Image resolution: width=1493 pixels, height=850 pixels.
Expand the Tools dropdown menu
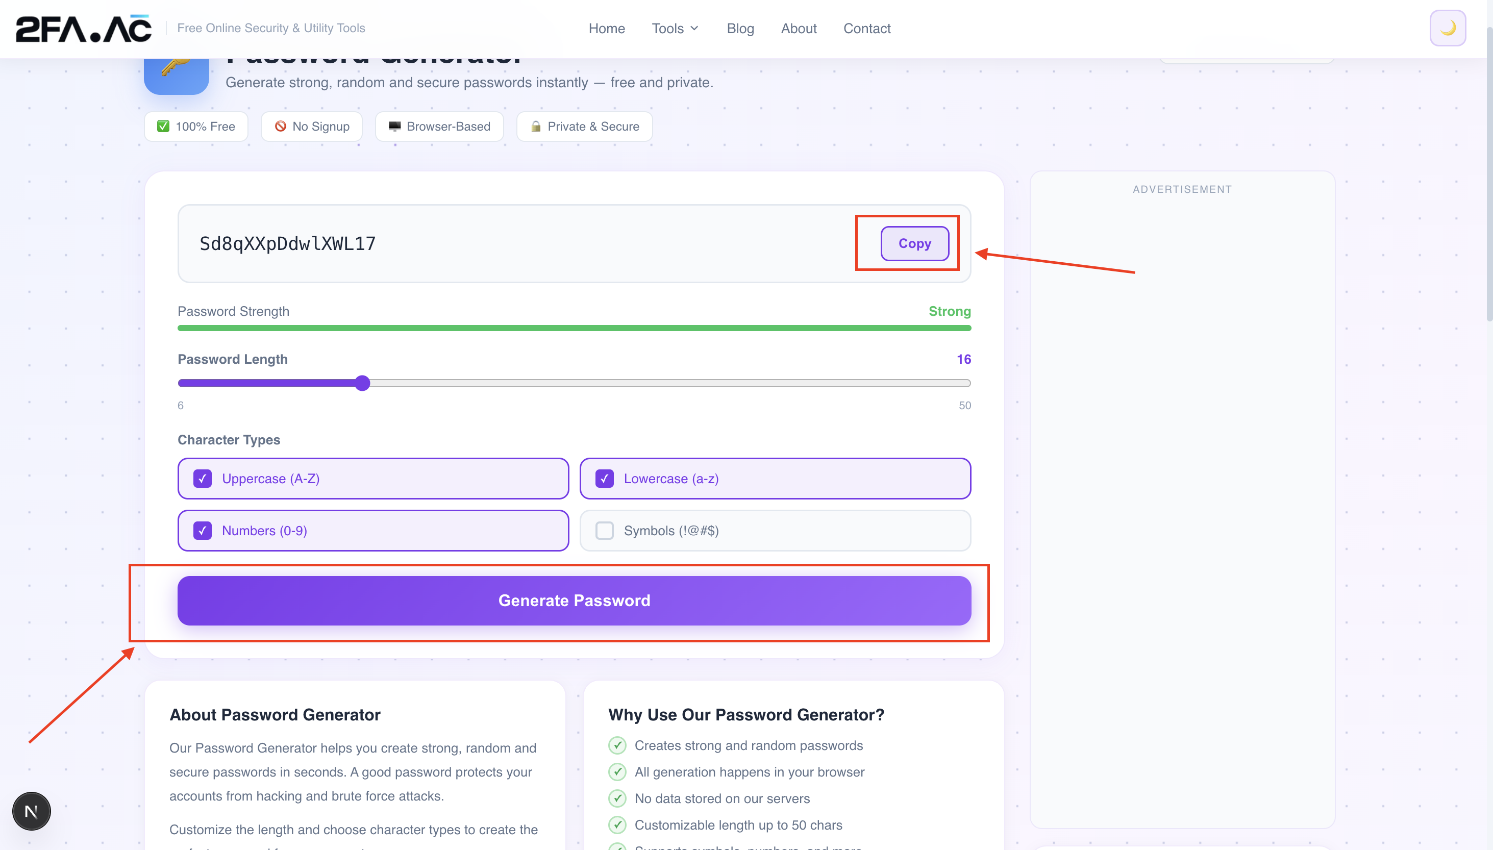pyautogui.click(x=675, y=28)
